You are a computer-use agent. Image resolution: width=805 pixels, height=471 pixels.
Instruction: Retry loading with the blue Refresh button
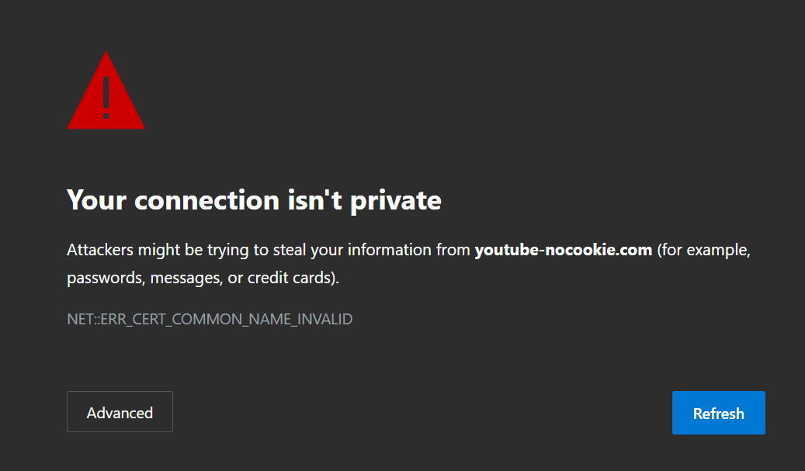click(718, 413)
